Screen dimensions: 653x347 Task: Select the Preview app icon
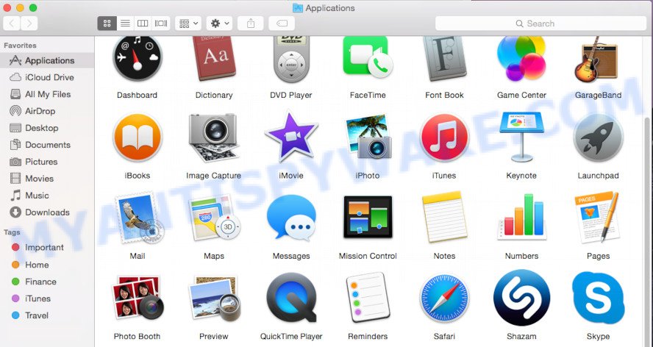[215, 298]
